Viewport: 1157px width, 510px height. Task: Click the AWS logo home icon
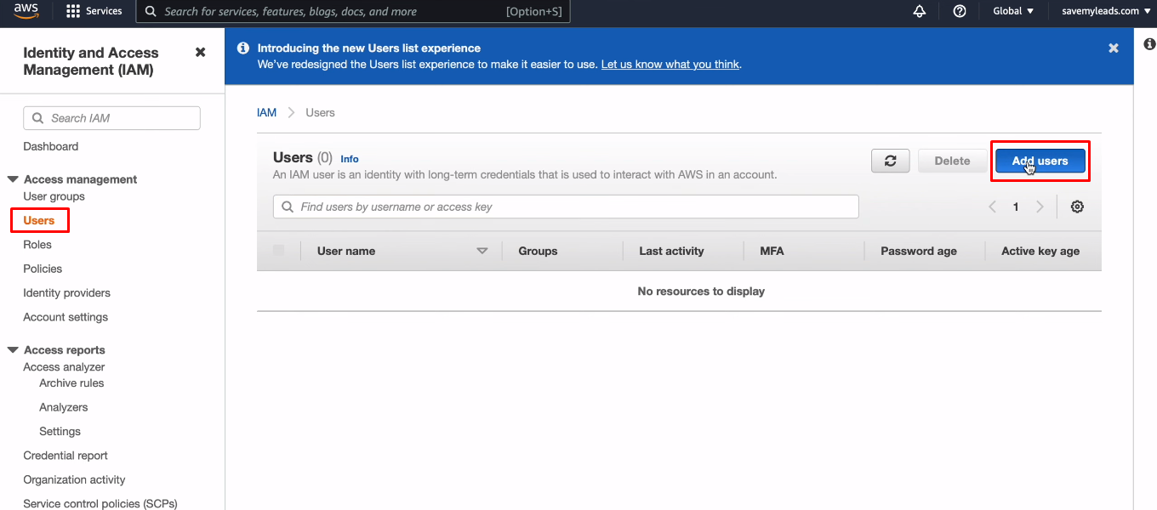click(26, 11)
